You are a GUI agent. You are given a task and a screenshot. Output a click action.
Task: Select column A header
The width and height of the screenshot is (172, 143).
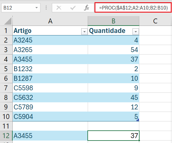point(50,21)
